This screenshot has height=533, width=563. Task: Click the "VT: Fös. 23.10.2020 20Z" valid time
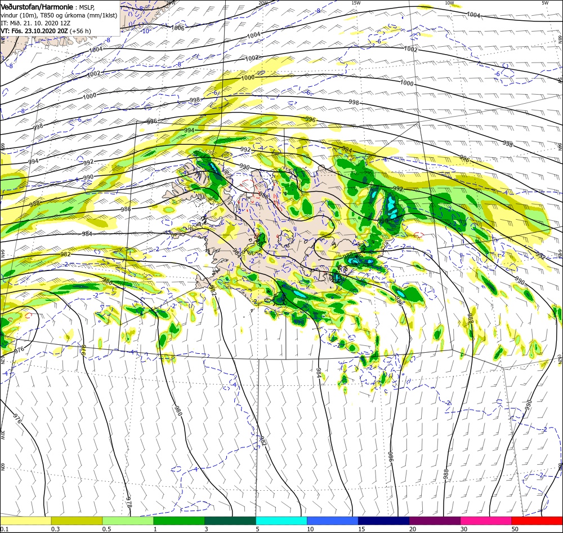click(x=34, y=31)
